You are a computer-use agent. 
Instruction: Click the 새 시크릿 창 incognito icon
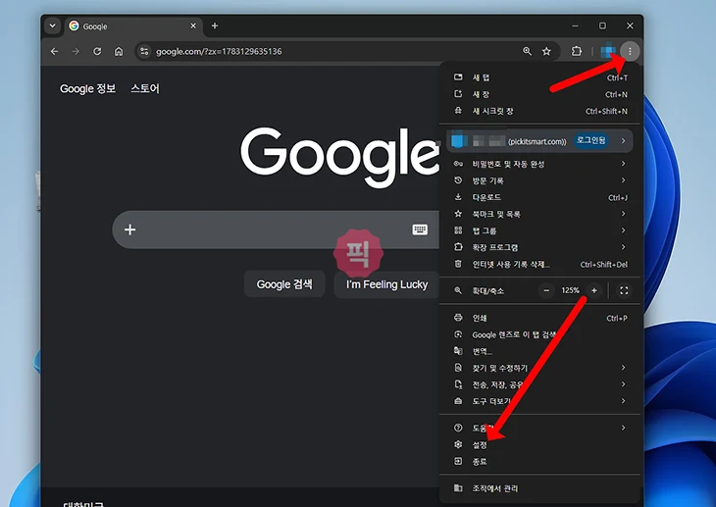[x=458, y=111]
